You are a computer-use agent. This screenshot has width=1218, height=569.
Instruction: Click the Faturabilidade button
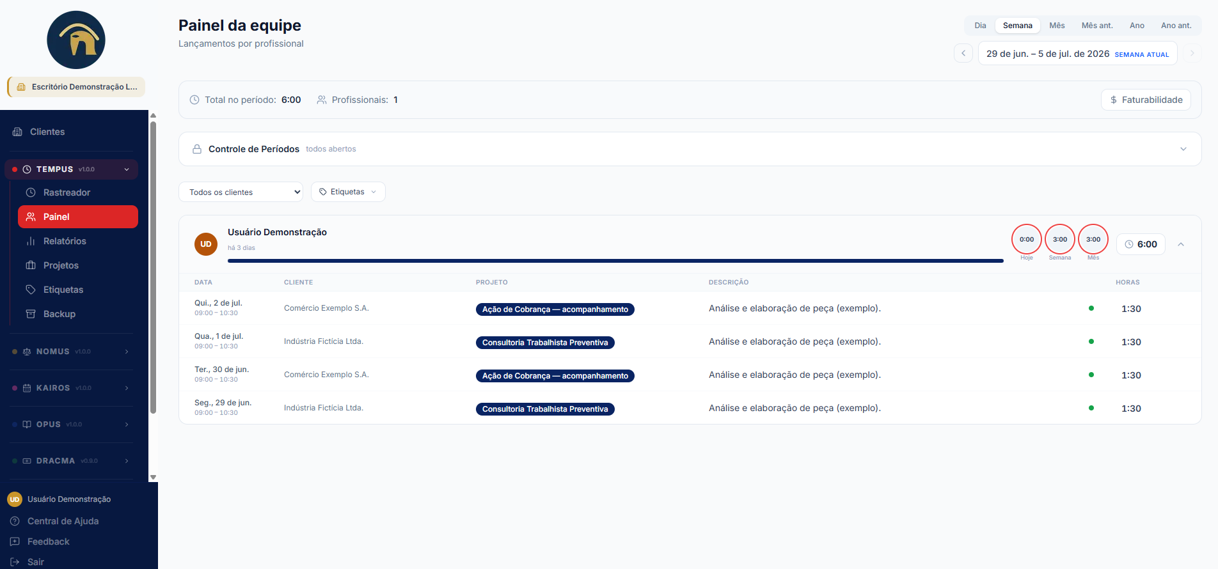[1146, 100]
